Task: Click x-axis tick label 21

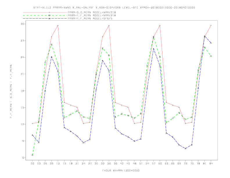Action: (77, 163)
